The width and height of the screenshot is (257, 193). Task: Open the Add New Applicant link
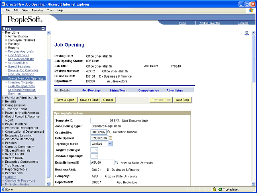coord(20,59)
